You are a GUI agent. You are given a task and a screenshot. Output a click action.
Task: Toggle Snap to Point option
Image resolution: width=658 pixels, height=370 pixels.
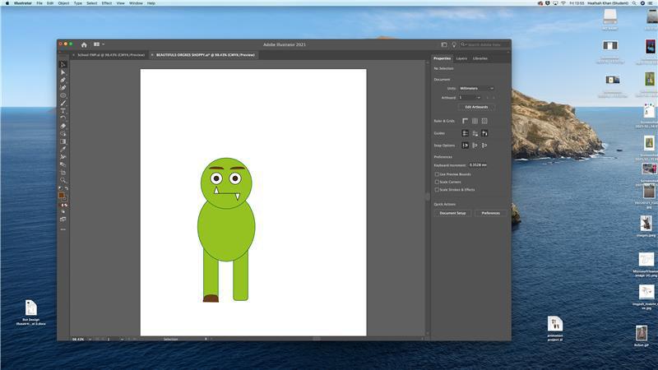[x=465, y=146]
